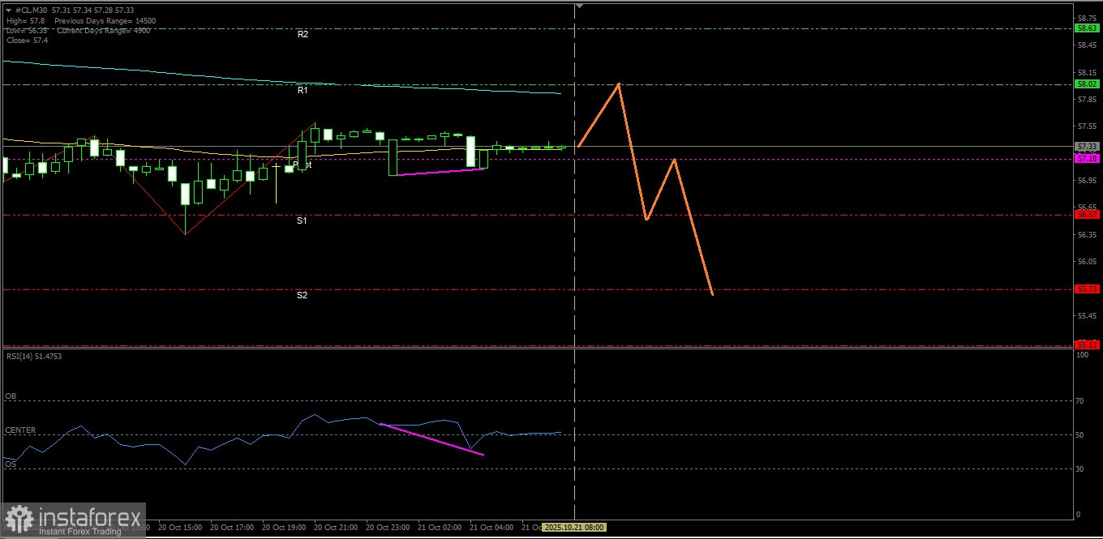Select the S2 support level label
This screenshot has width=1103, height=539.
coord(302,296)
